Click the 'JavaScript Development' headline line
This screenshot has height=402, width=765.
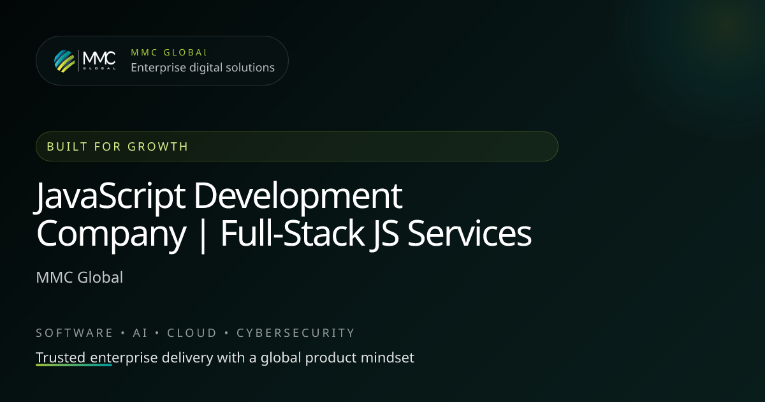(x=219, y=197)
